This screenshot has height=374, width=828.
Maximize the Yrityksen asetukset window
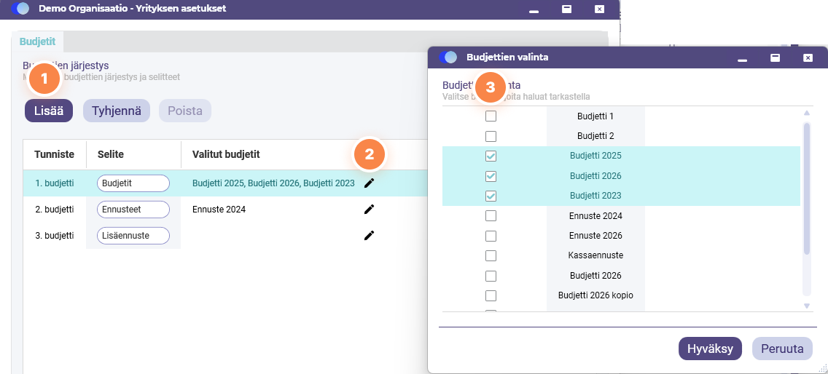point(566,9)
